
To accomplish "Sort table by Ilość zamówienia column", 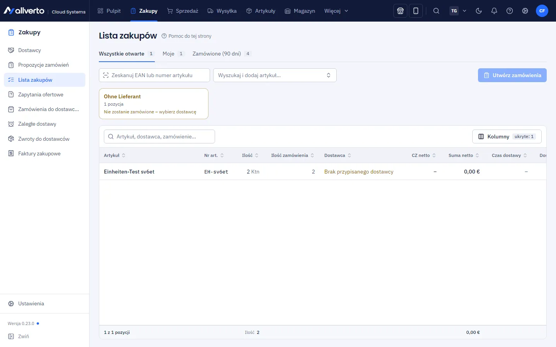I will tap(293, 155).
